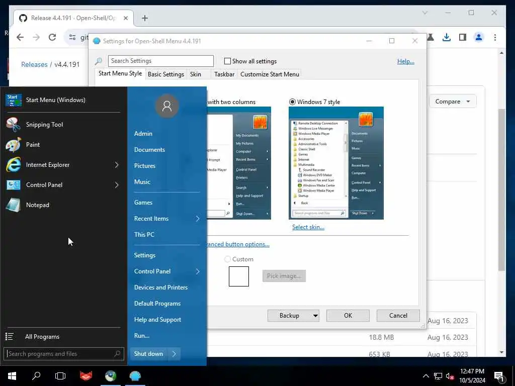Open taskbar Search icon
The image size is (515, 386).
click(x=36, y=376)
